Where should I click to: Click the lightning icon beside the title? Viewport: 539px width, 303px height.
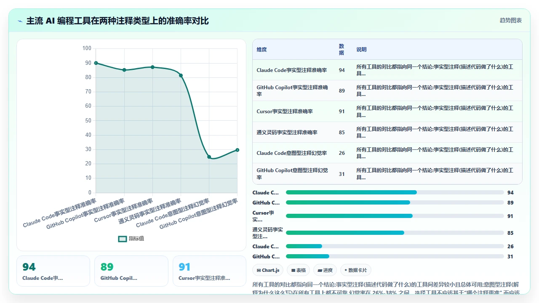coord(20,21)
